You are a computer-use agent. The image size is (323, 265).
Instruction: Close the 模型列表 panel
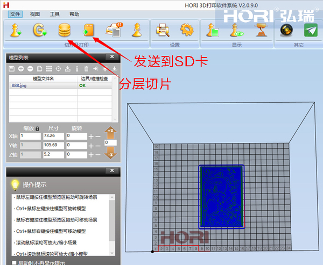(112, 56)
